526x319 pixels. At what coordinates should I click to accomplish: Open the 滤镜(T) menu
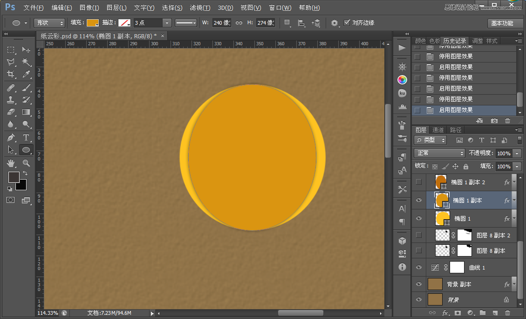[200, 7]
